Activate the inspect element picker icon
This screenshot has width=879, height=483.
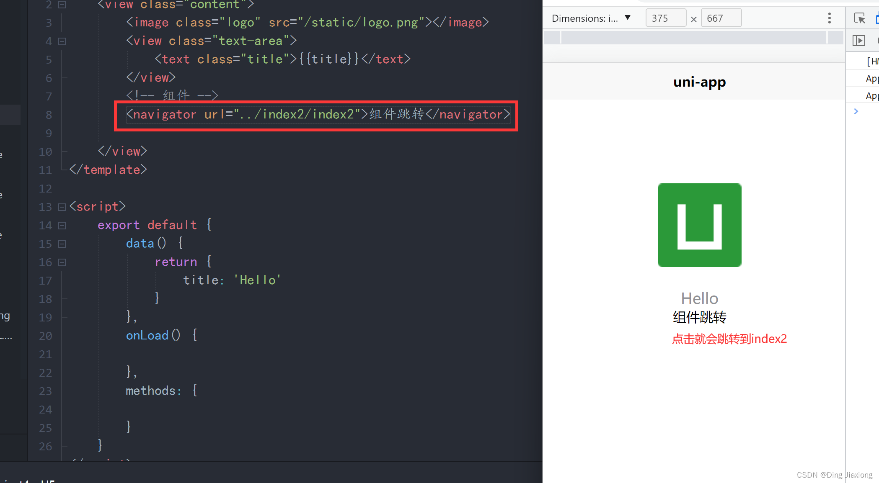(859, 18)
